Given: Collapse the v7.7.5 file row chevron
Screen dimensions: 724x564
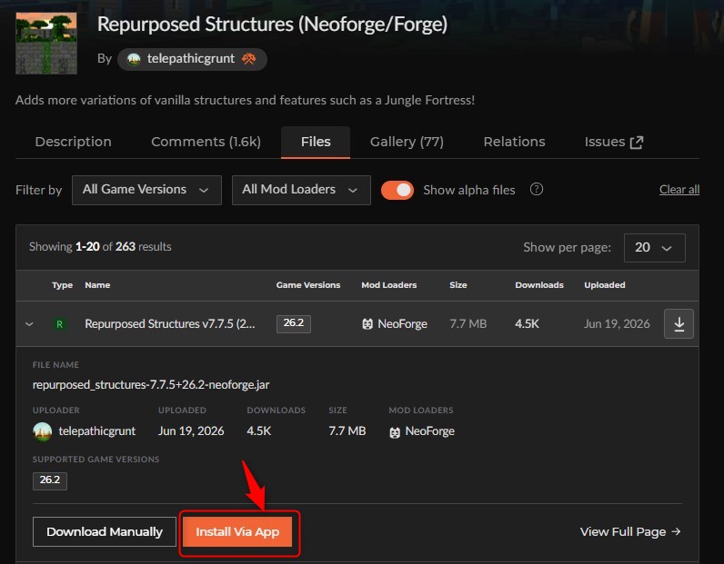Looking at the screenshot, I should point(29,324).
